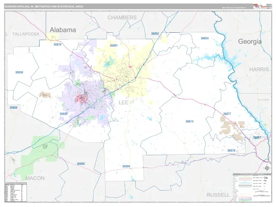Click the TALLAPOOSA county label
Image resolution: width=276 pixels, height=207 pixels.
click(26, 34)
